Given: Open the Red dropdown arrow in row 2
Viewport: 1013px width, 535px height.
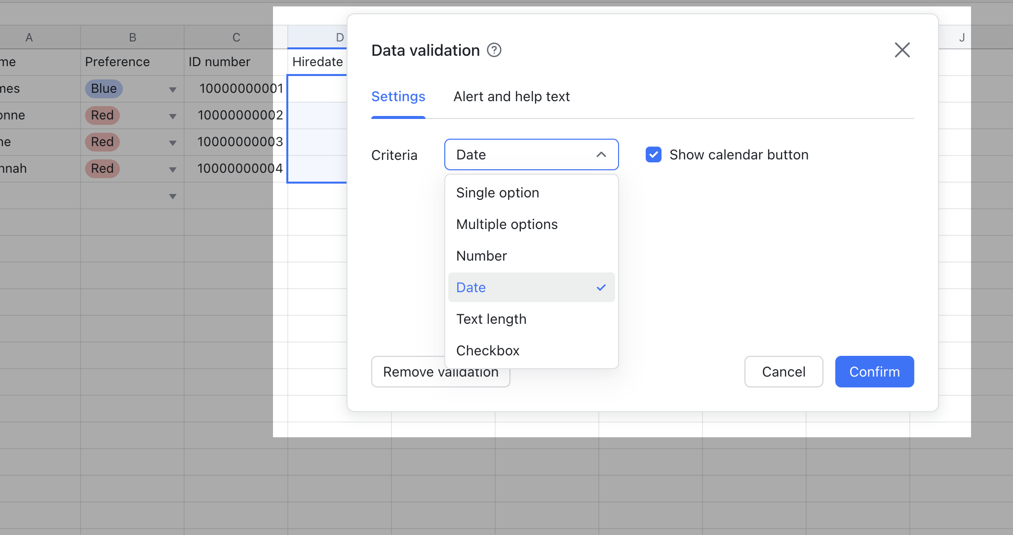Looking at the screenshot, I should coord(172,116).
